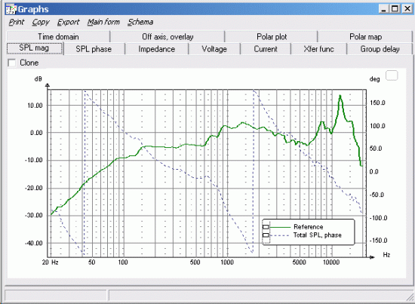Image resolution: width=415 pixels, height=304 pixels.
Task: Toggle the Total SPL, phase legend checkbox
Action: click(x=266, y=235)
